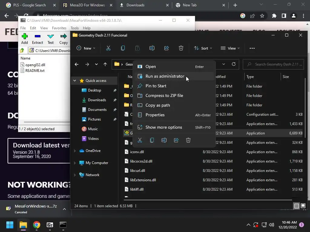Open Documents in Quick access
This screenshot has height=232, width=310.
click(97, 109)
